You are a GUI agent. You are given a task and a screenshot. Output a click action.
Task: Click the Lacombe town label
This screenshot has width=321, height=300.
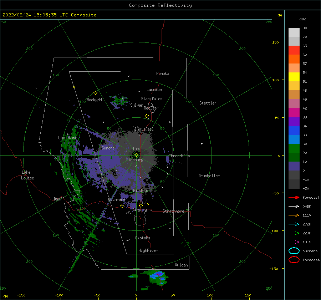click(154, 90)
